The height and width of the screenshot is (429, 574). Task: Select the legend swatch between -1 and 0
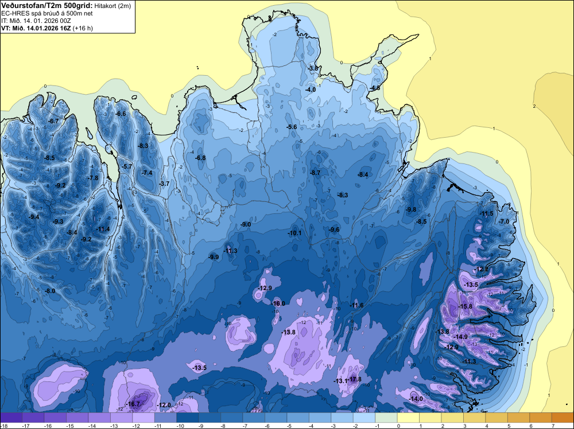pyautogui.click(x=386, y=418)
